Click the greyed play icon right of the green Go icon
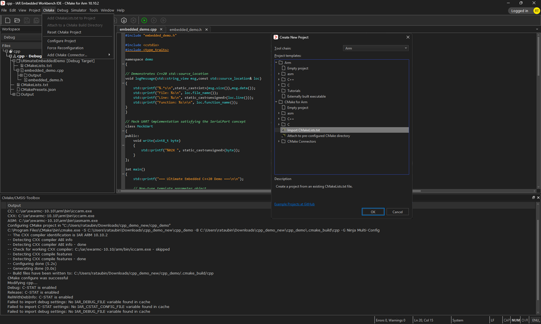 [x=154, y=20]
